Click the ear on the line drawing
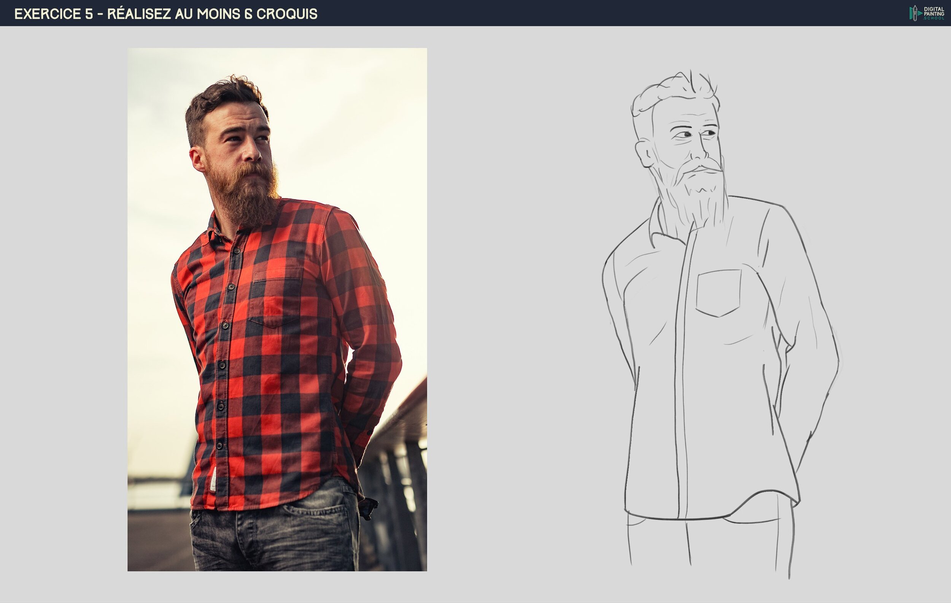The image size is (951, 603). pyautogui.click(x=644, y=154)
